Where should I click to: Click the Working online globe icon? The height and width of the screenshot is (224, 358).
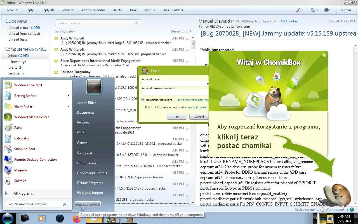(x=352, y=209)
